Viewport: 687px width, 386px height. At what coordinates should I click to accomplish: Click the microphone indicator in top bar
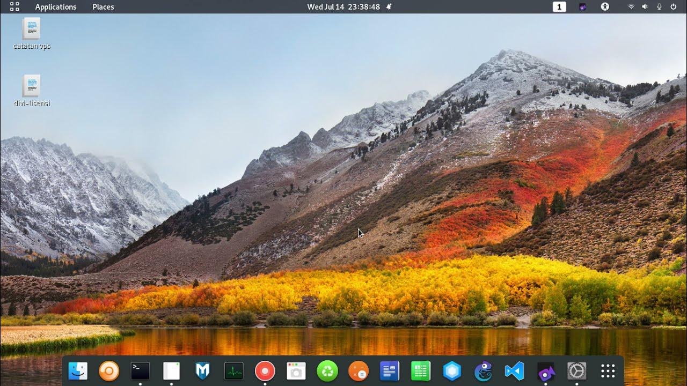point(659,6)
